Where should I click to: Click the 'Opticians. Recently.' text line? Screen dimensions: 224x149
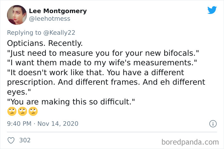(x=45, y=42)
